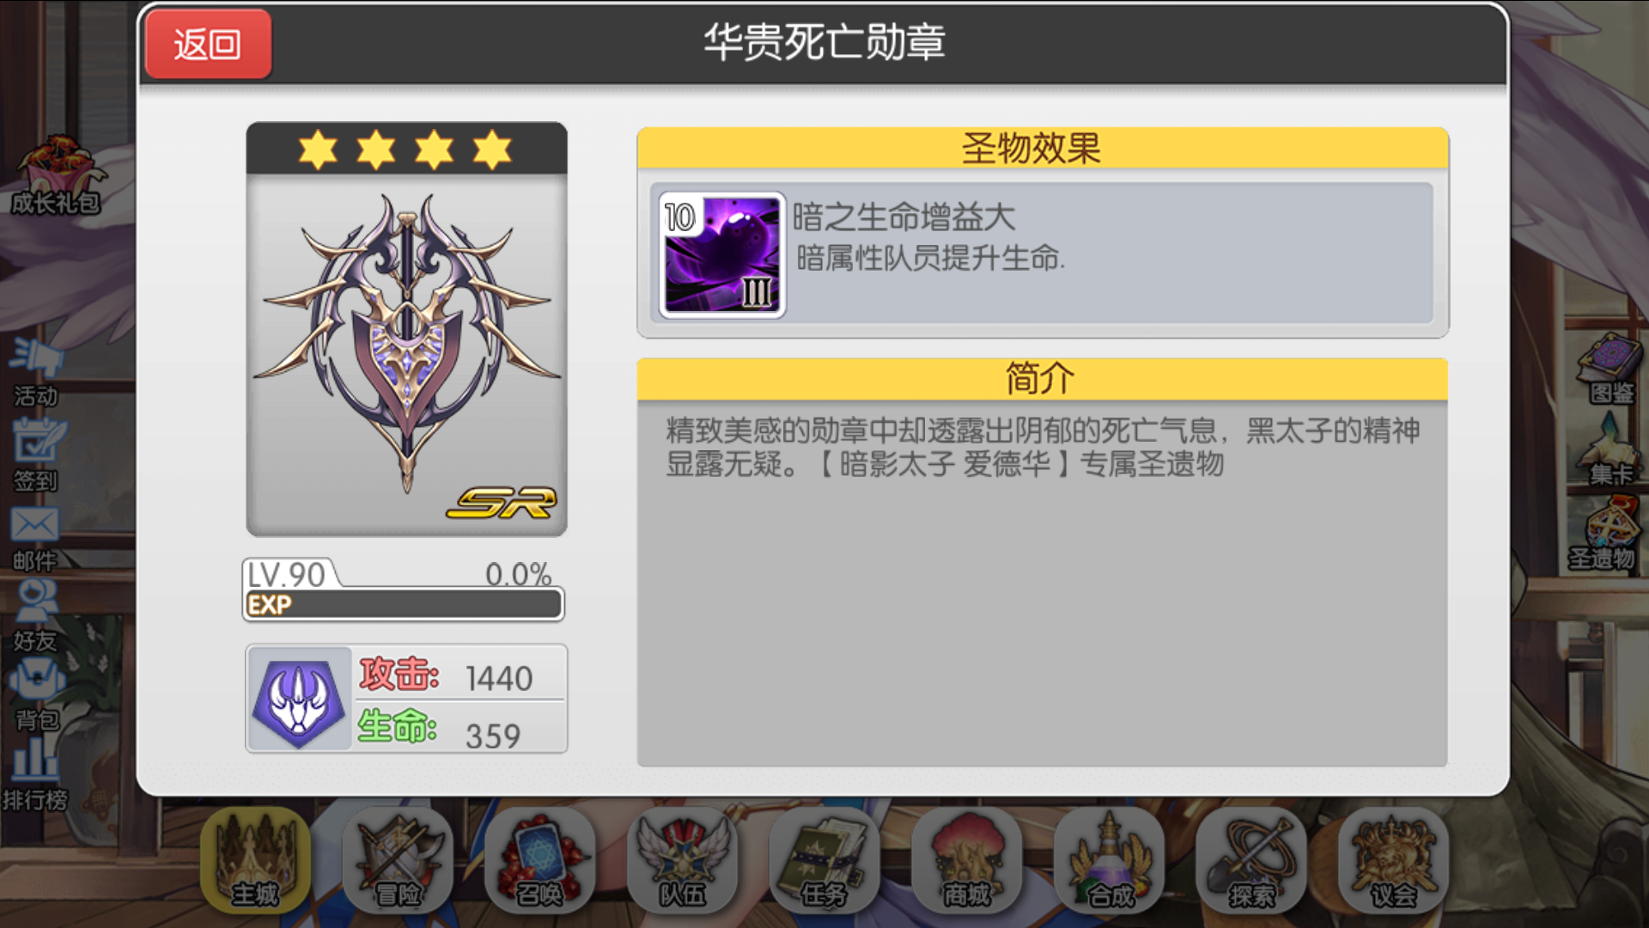Switch to the 商城 shop tab

(967, 860)
